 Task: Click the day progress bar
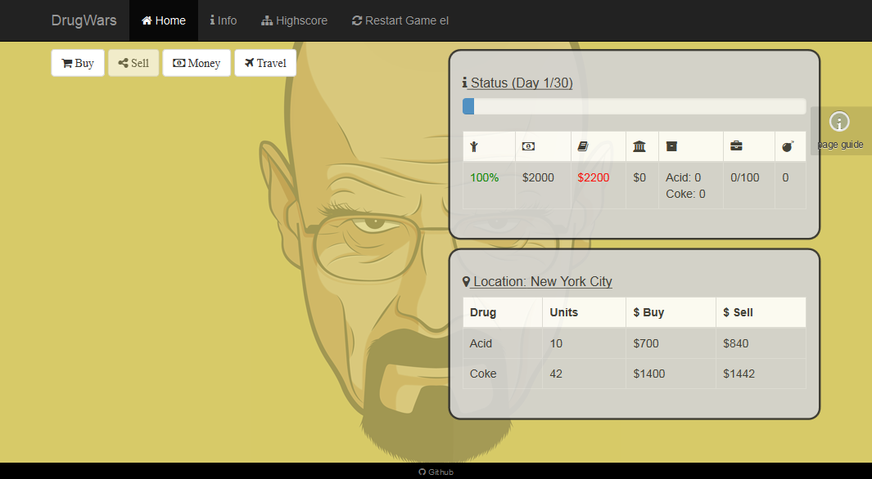tap(634, 106)
